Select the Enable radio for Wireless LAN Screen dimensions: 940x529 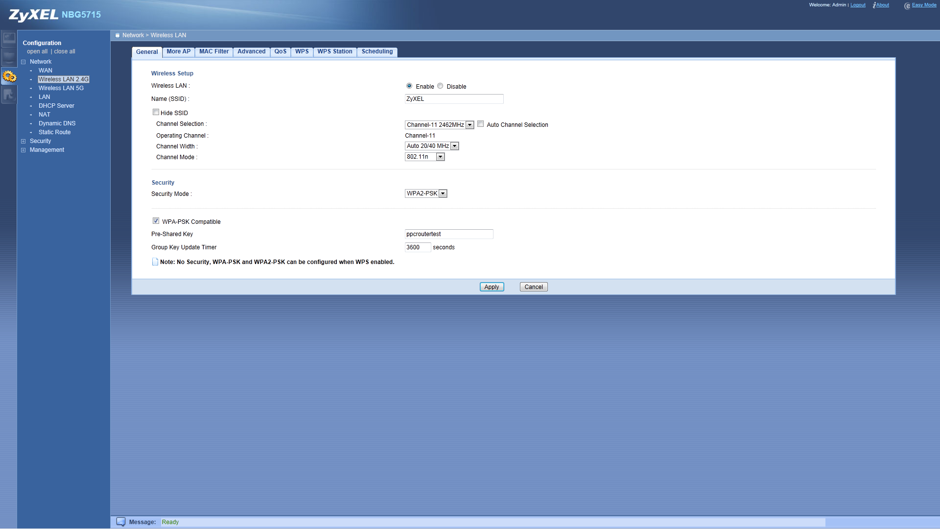tap(409, 86)
